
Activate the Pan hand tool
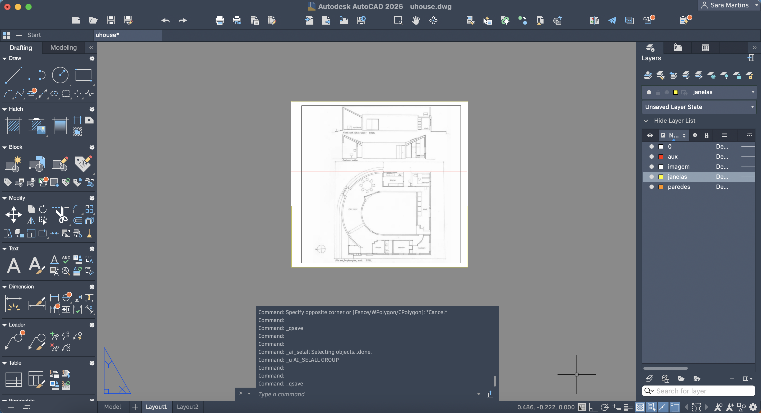coord(416,20)
